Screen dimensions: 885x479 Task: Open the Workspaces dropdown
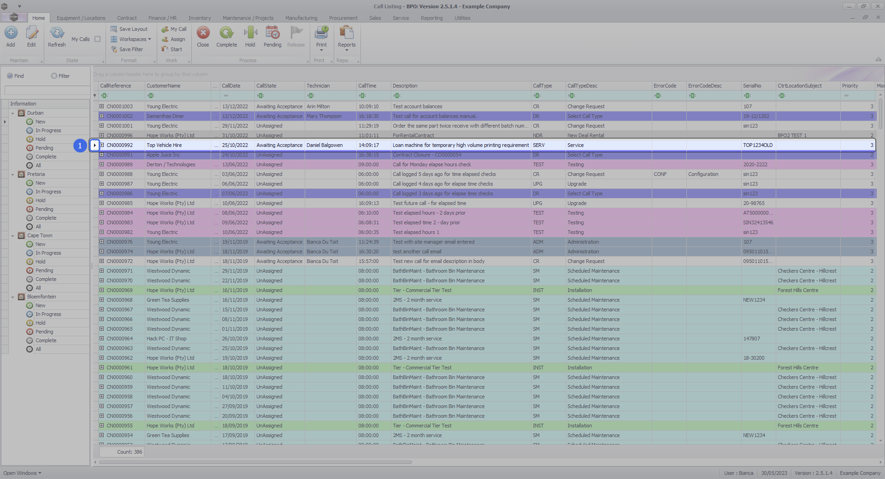tap(131, 39)
